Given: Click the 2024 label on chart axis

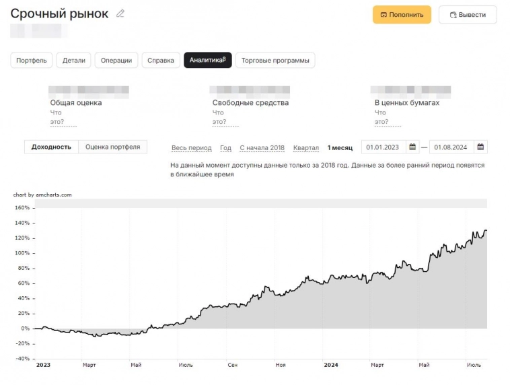Looking at the screenshot, I should [x=331, y=365].
